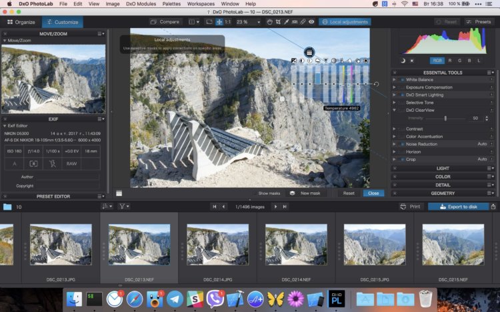The image size is (500, 312).
Task: Close the local adjustments mode
Action: (373, 193)
